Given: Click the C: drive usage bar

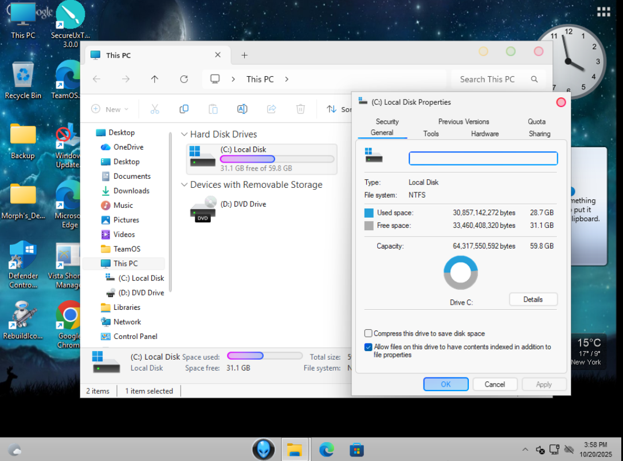Looking at the screenshot, I should pyautogui.click(x=277, y=159).
